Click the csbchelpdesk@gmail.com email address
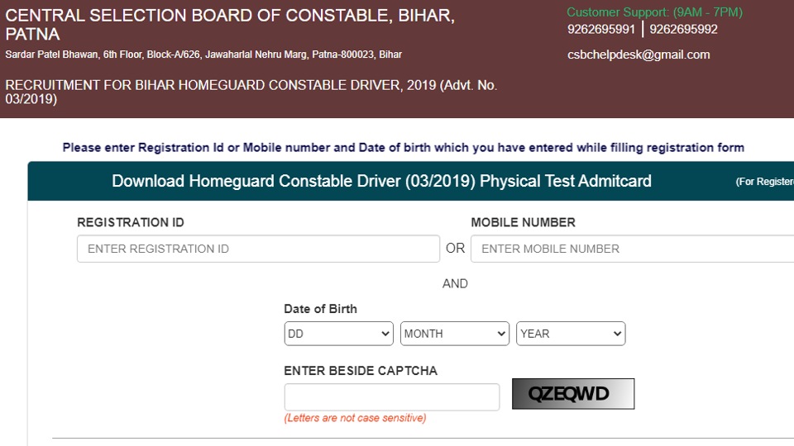Screen dimensions: 794x446 (x=639, y=55)
